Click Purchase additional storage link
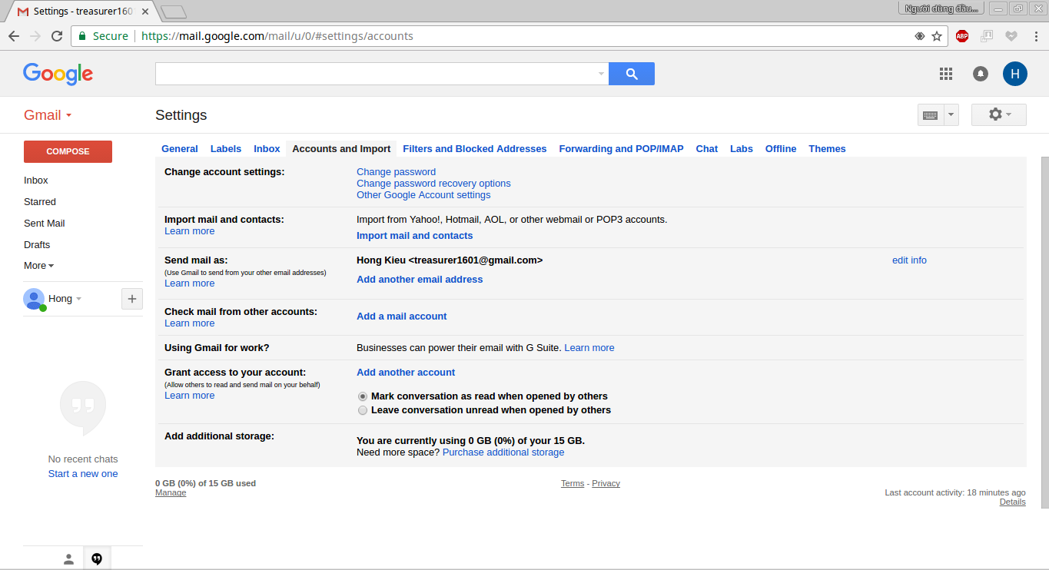The height and width of the screenshot is (570, 1049). 503,452
